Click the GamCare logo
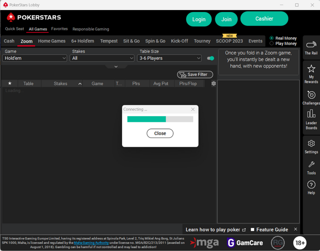This screenshot has height=251, width=320. tap(245, 243)
